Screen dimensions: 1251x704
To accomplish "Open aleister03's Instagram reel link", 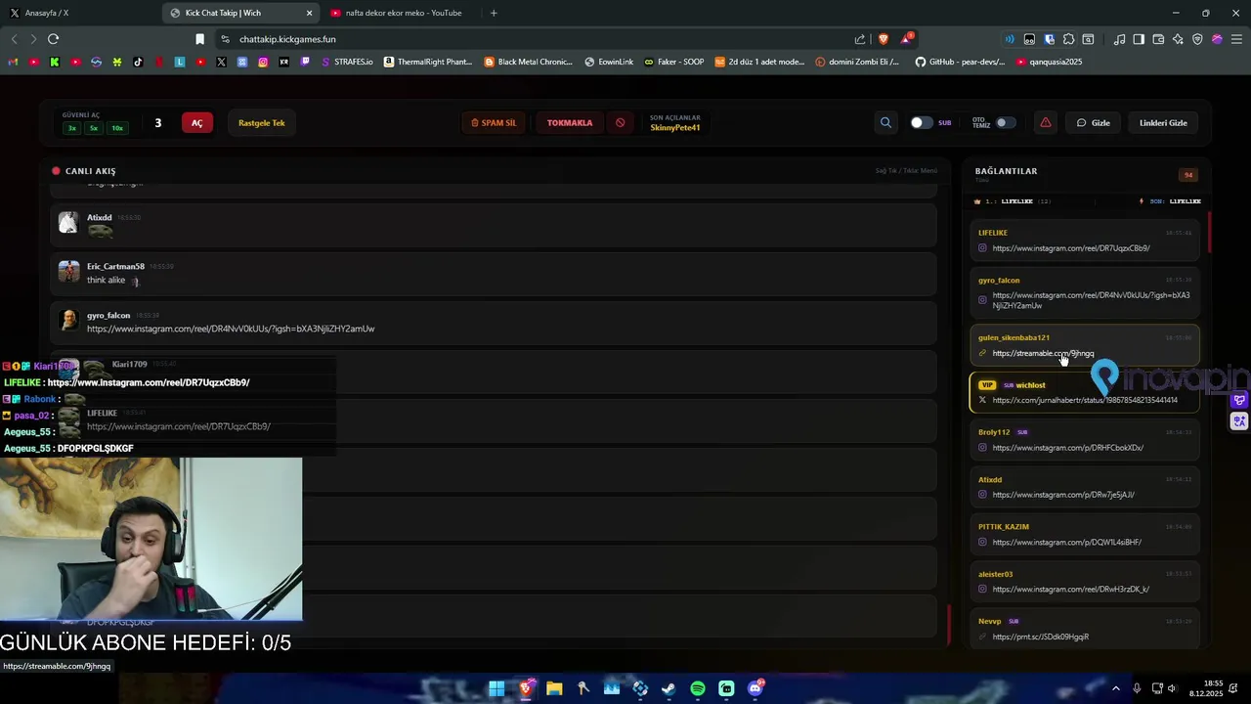I will tap(1070, 590).
